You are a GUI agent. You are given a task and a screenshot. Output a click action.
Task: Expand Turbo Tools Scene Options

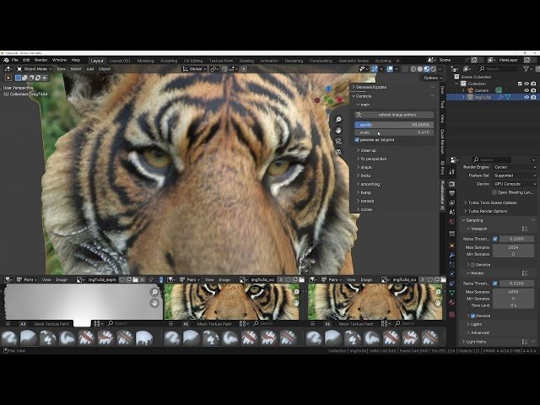click(490, 202)
